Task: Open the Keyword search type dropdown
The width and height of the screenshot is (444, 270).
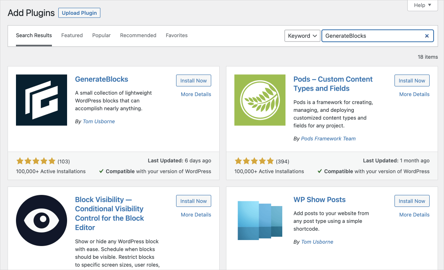Action: [302, 36]
